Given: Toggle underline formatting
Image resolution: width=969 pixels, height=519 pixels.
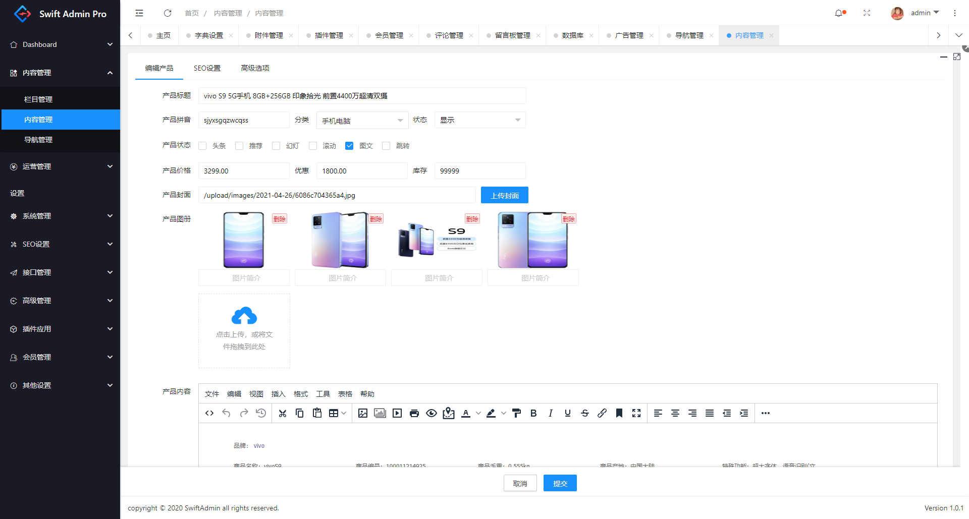Looking at the screenshot, I should pos(568,413).
